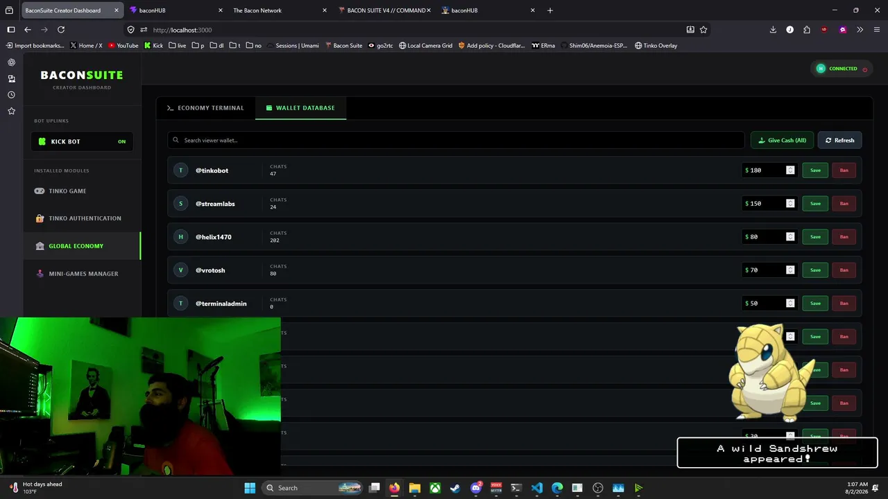Open the Hot days ahead weather widget
The height and width of the screenshot is (499, 888).
click(x=35, y=488)
